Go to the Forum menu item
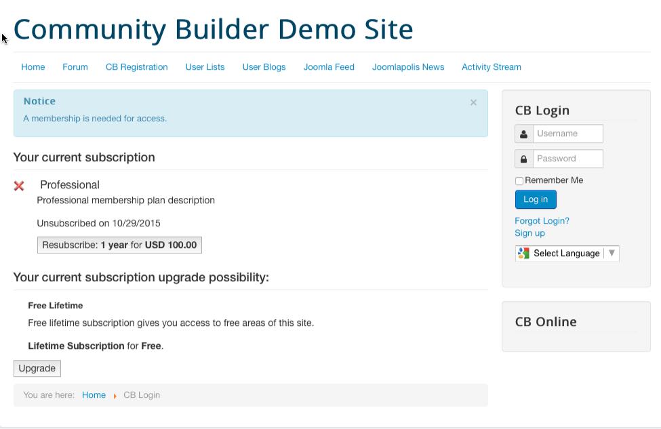This screenshot has height=429, width=661. pos(75,67)
